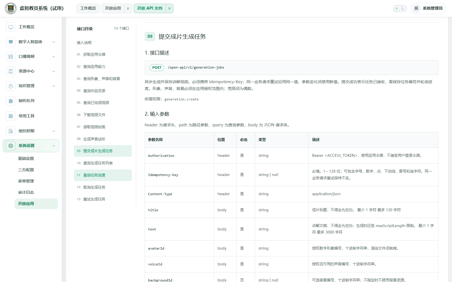
Task: Expand the 数字人智能体 menu chevron
Action: [54, 42]
